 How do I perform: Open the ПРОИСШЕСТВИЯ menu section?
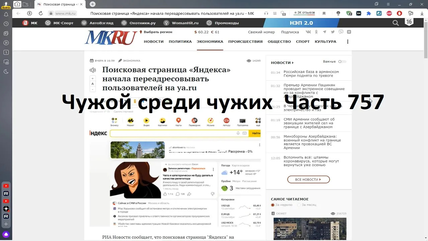tap(245, 42)
